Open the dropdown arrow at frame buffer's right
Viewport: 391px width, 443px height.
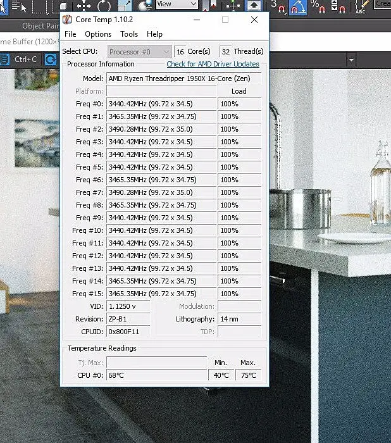tap(351, 60)
